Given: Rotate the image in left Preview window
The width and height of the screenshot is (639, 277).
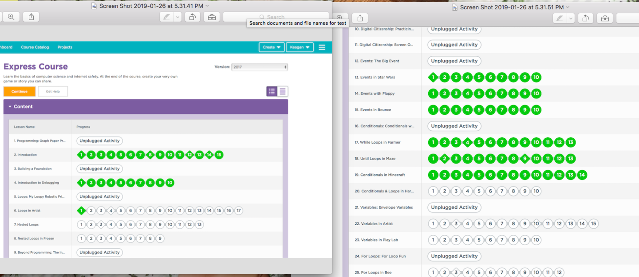Looking at the screenshot, I should pyautogui.click(x=193, y=17).
